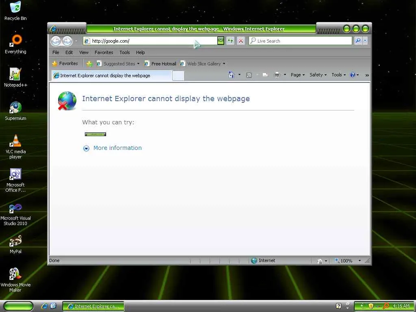The height and width of the screenshot is (312, 416).
Task: Select the Microsoft Office desktop shortcut
Action: 16,180
